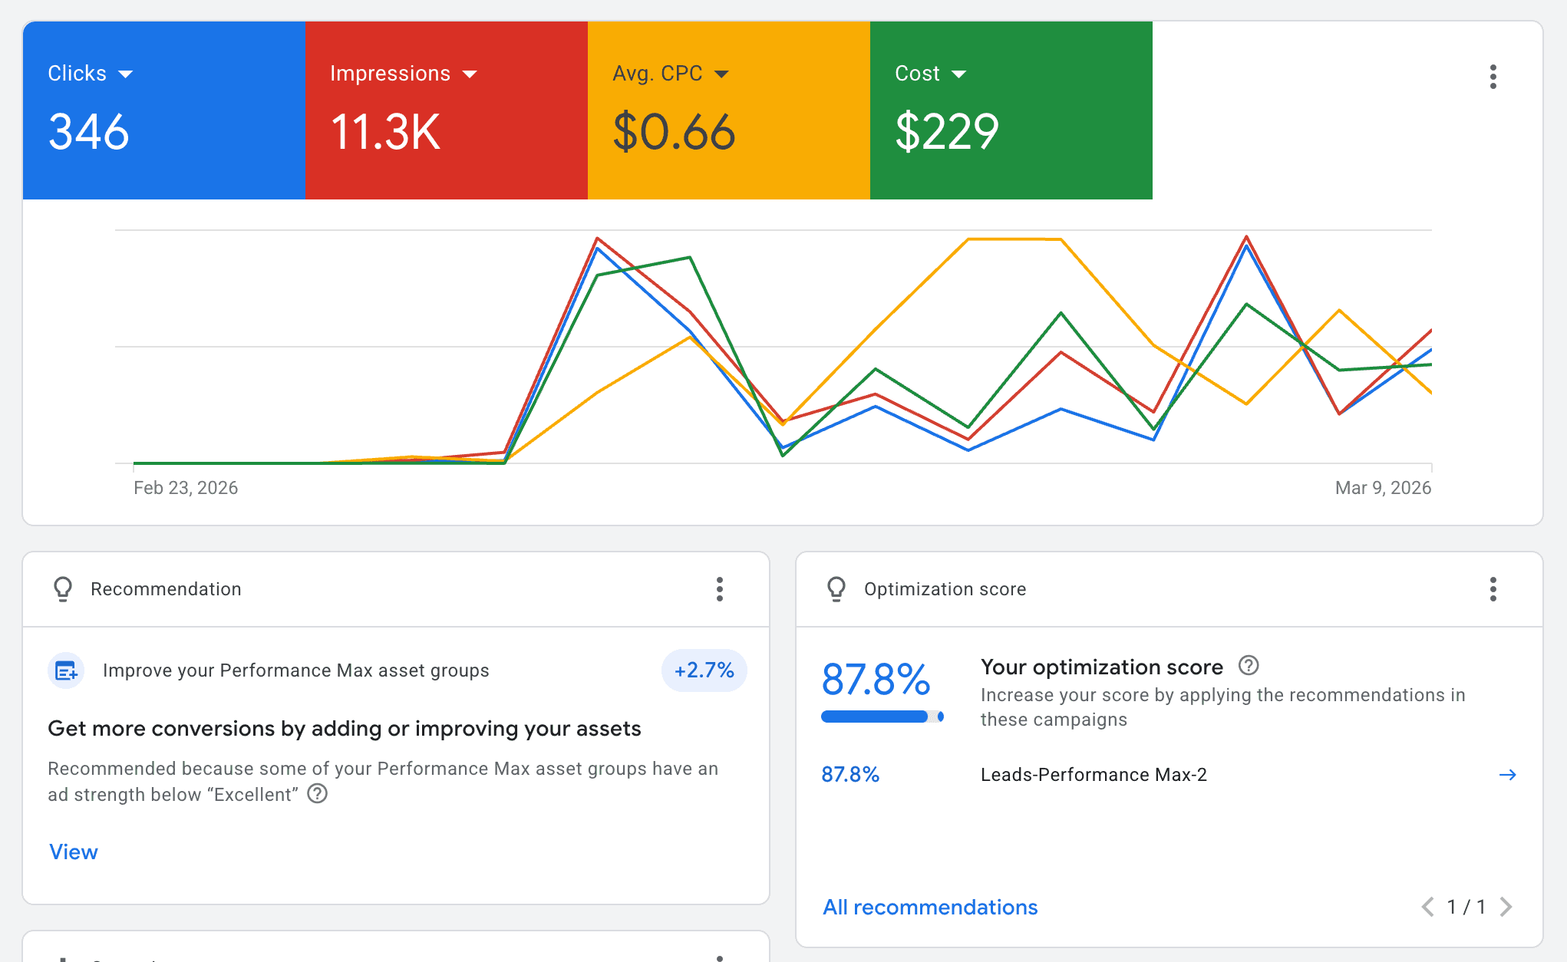
Task: Click the help icon beside Your optimization score
Action: (x=1249, y=666)
